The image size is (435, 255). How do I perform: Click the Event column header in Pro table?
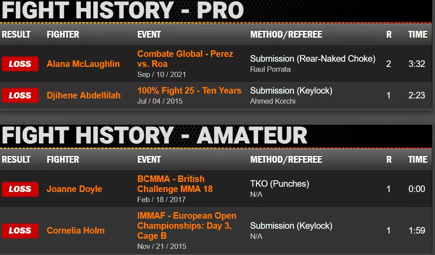(x=149, y=34)
